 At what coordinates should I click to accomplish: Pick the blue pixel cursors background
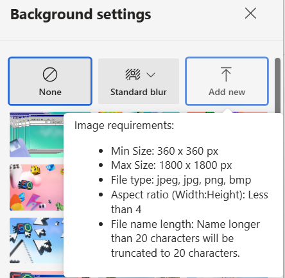pyautogui.click(x=37, y=241)
